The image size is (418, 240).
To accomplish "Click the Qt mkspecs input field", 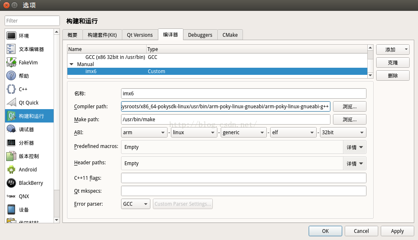I will [x=244, y=191].
